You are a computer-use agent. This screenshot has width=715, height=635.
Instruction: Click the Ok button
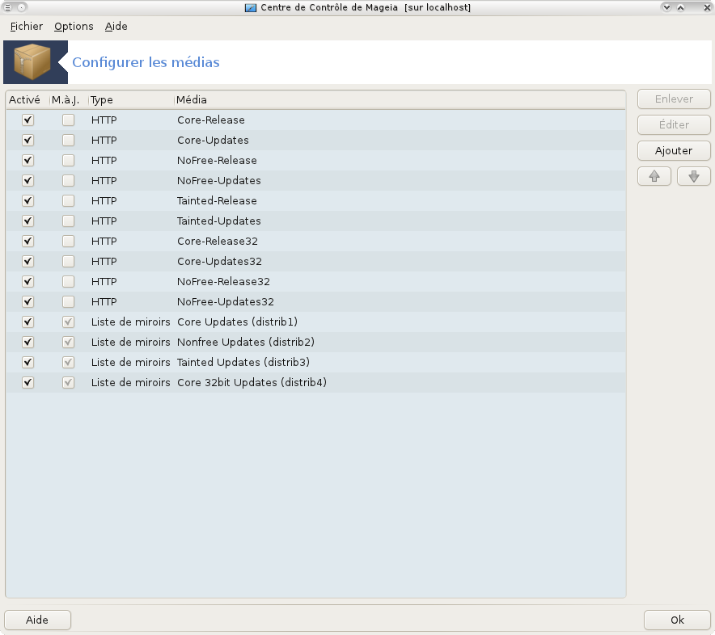pos(677,620)
